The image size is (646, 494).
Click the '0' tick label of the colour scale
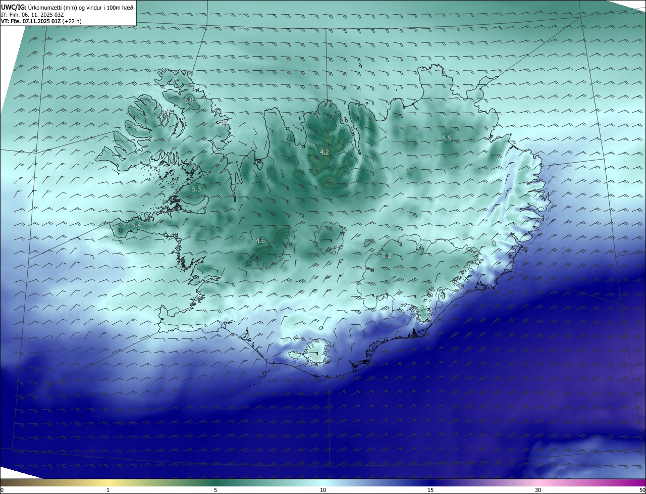pyautogui.click(x=2, y=490)
